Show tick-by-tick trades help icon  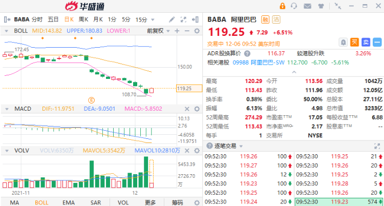click(209, 146)
